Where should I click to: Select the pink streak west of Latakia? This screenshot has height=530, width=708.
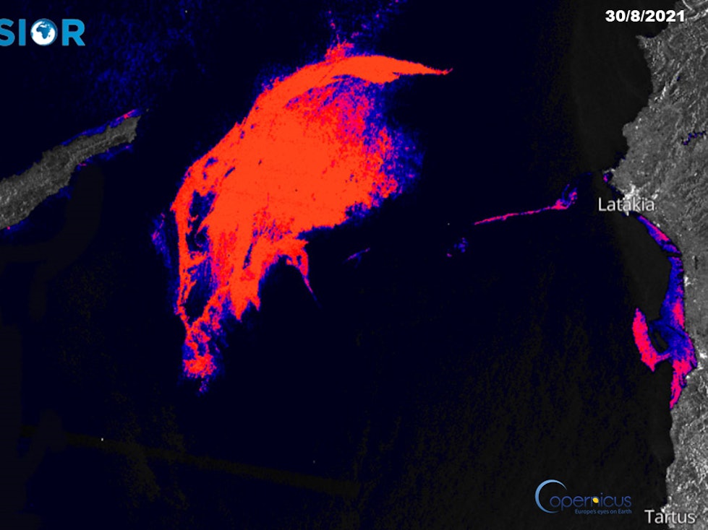[521, 214]
